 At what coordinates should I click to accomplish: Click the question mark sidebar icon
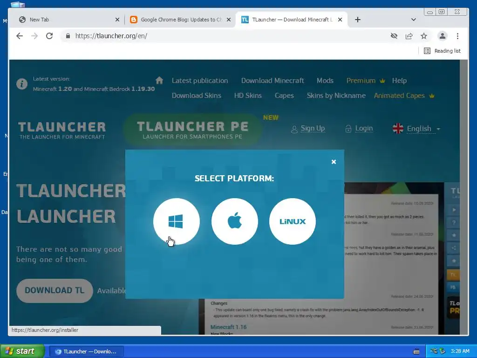pos(454,222)
